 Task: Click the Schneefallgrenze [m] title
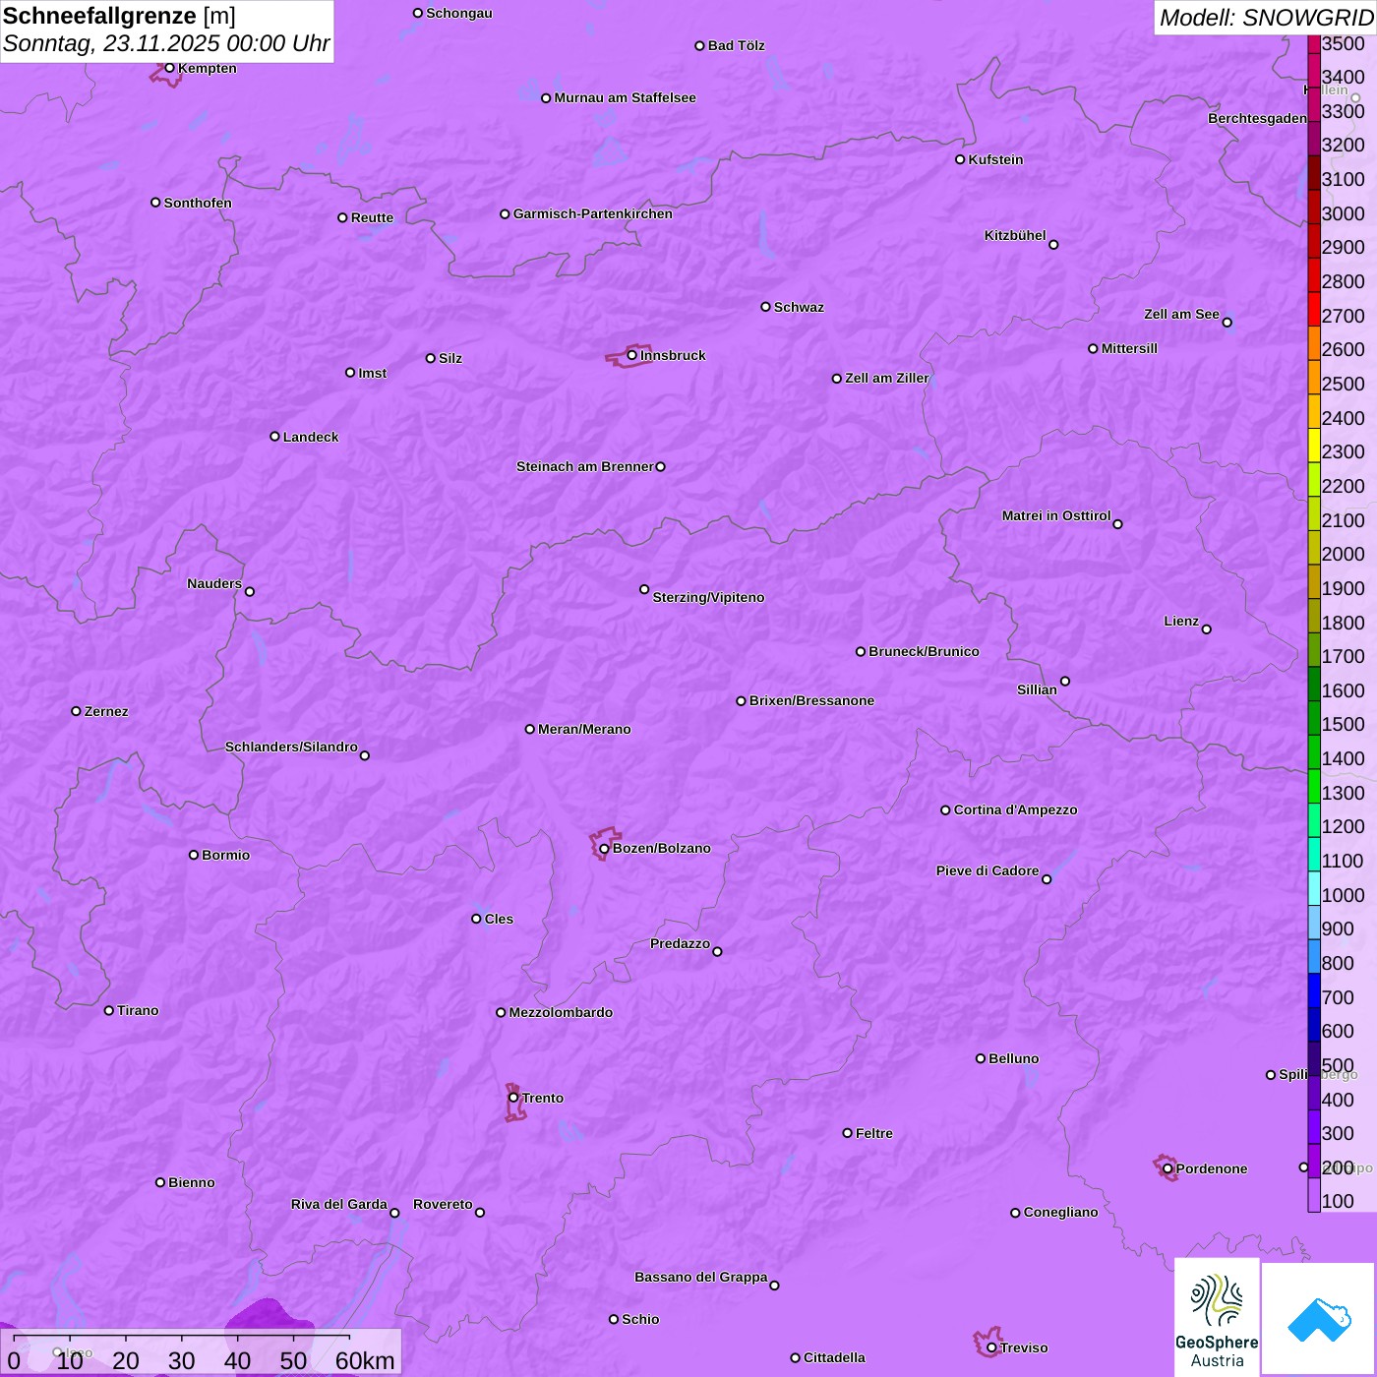coord(119,16)
